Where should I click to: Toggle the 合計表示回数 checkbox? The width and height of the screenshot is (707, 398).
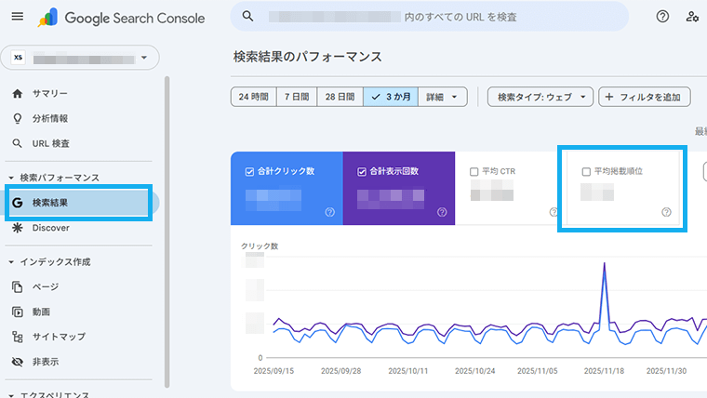(362, 172)
